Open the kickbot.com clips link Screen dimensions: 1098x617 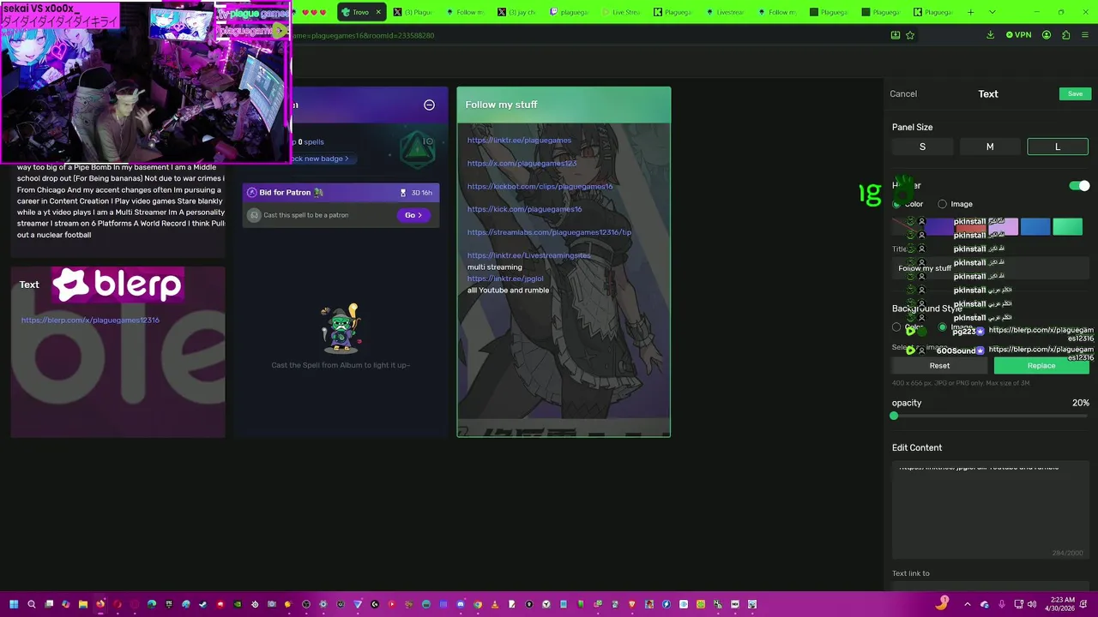[540, 187]
